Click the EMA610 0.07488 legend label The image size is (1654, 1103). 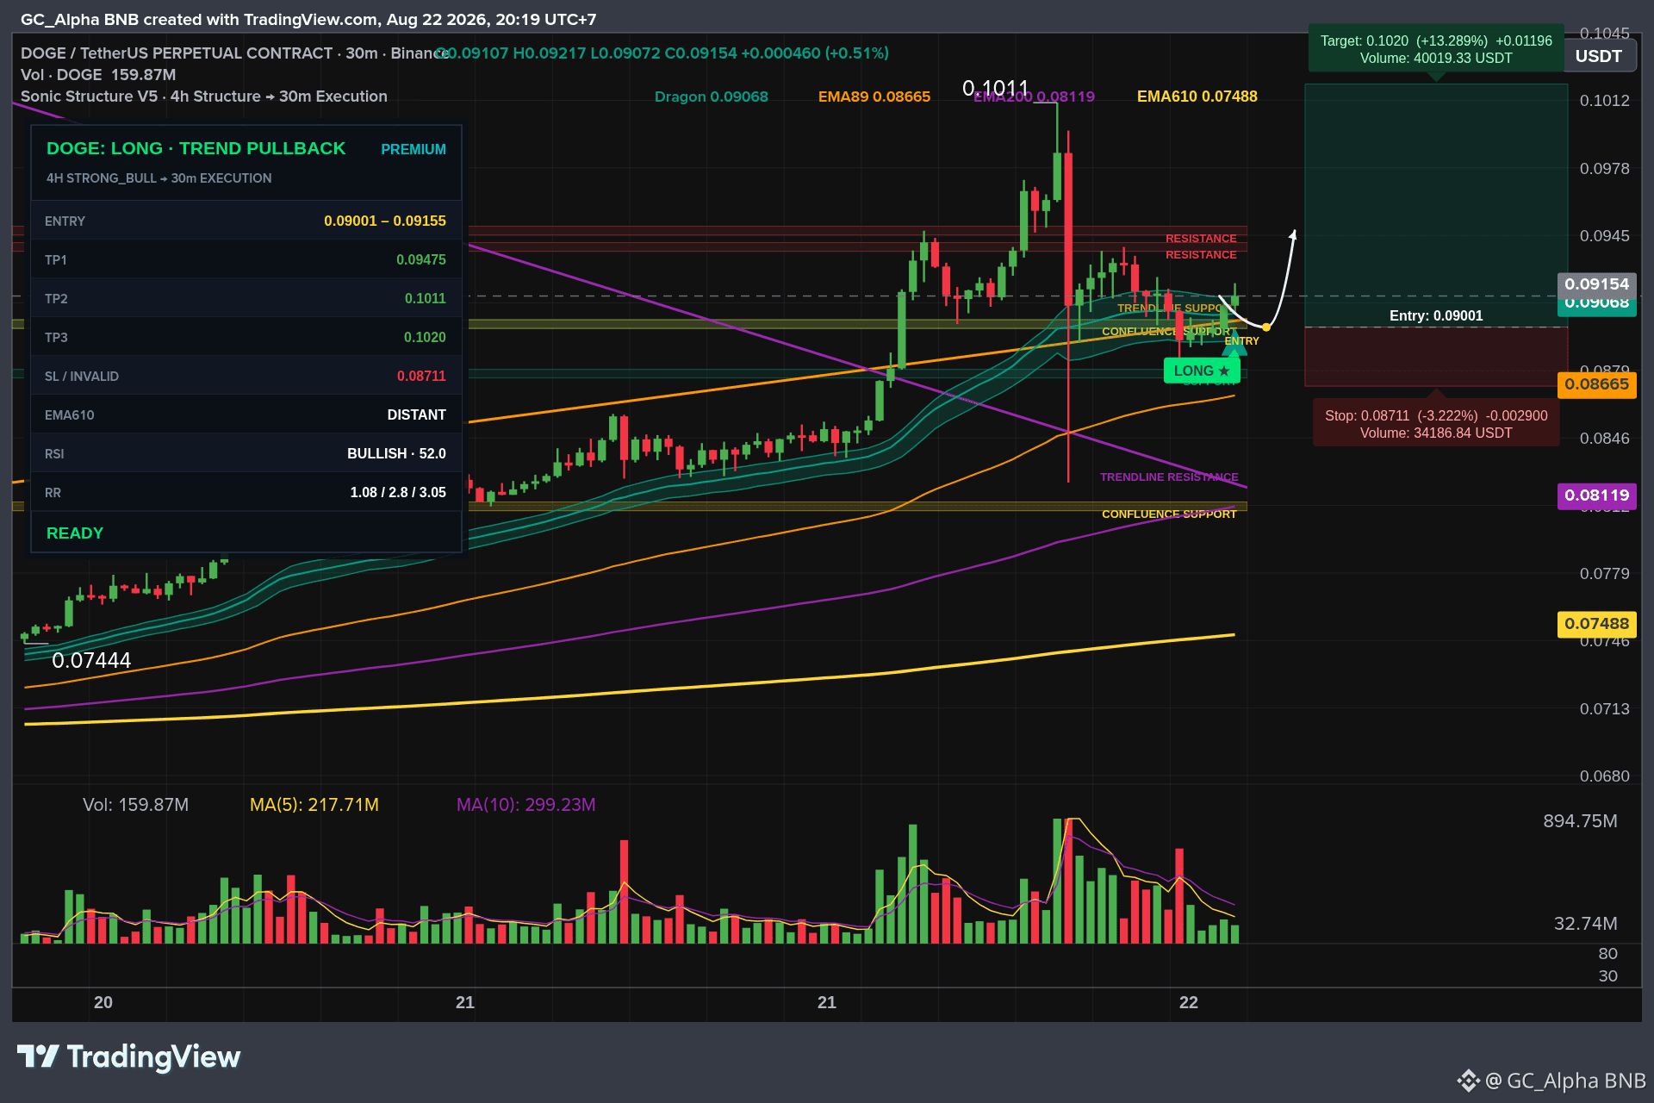[1197, 97]
